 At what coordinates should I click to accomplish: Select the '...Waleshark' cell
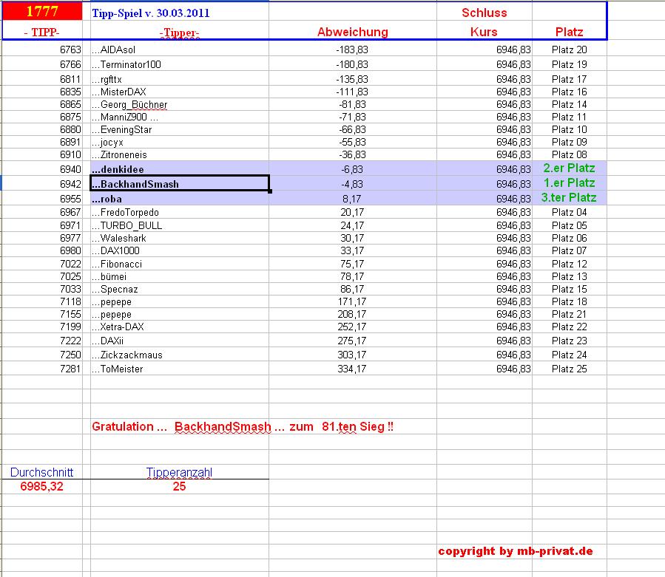tap(180, 238)
